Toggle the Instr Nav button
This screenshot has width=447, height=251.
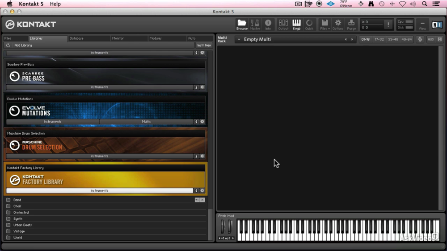click(204, 45)
